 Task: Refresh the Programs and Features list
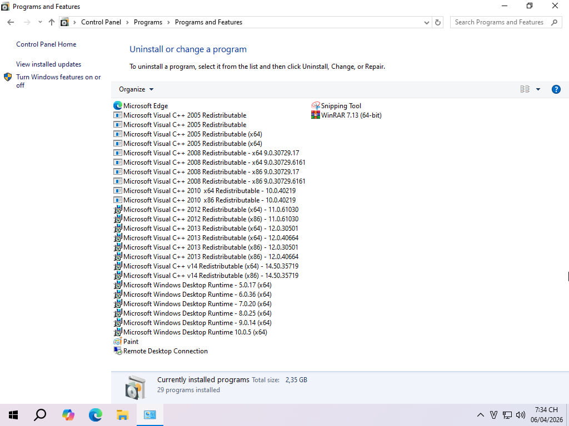tap(438, 22)
